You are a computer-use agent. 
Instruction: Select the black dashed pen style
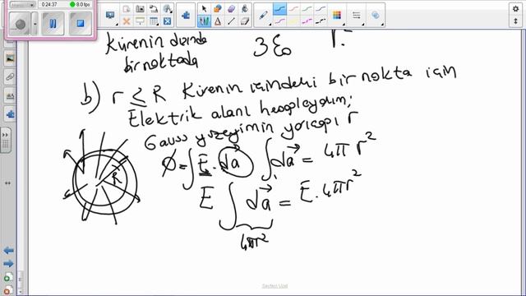pos(321,21)
